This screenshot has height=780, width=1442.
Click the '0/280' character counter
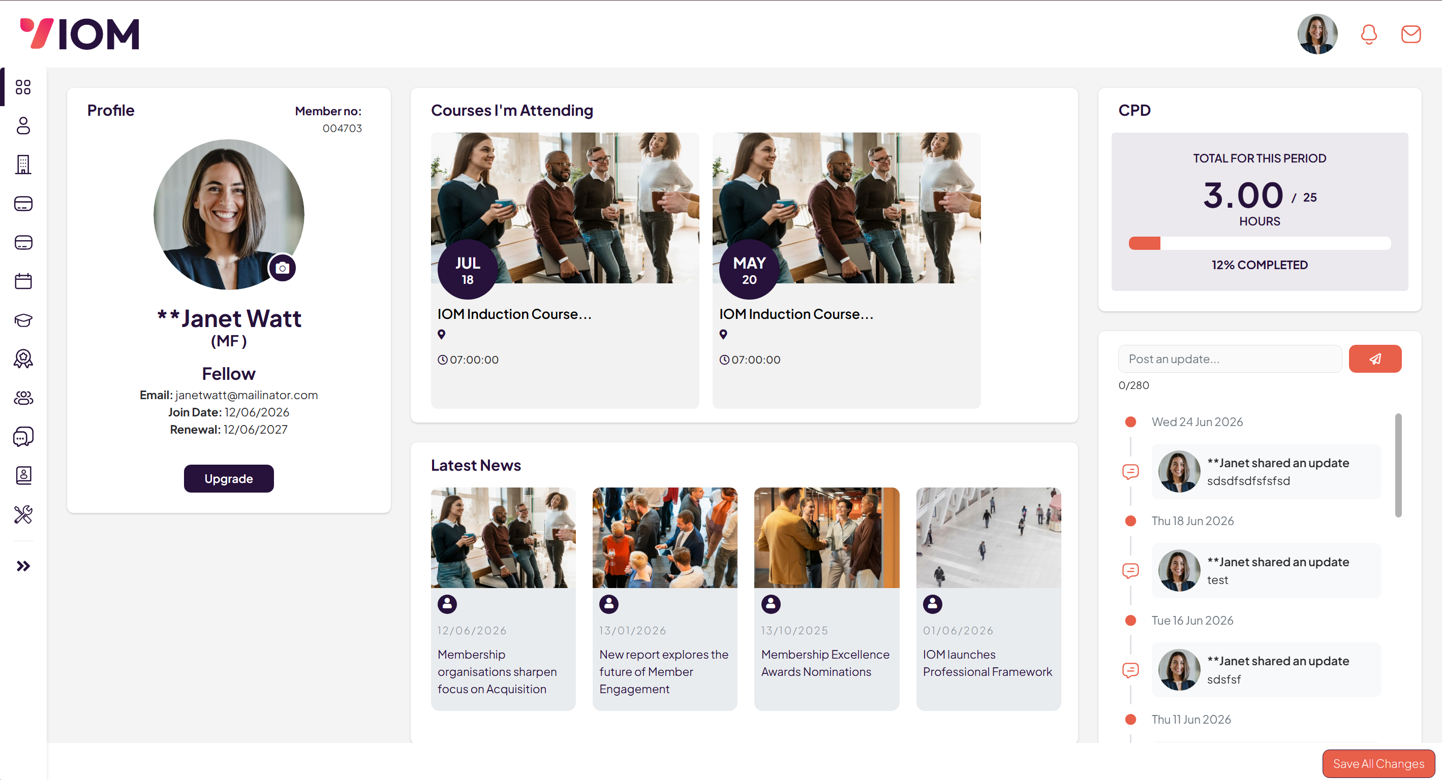(1133, 385)
